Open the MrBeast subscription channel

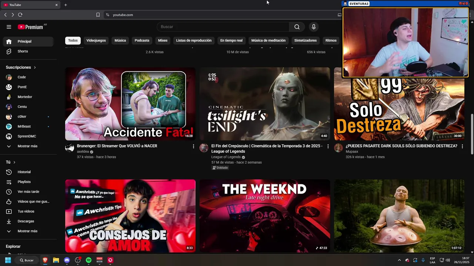29,126
